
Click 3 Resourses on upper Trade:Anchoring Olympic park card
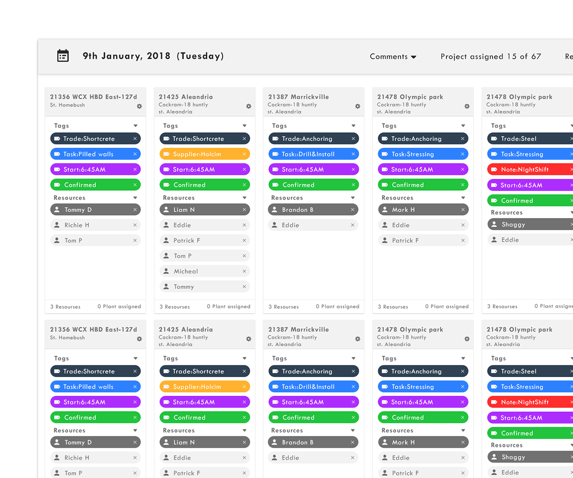tap(393, 307)
